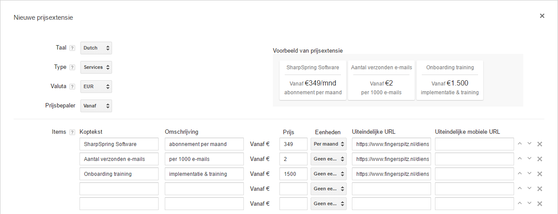Close the Nieuwe prijsextensie dialog
Viewport: 558px width, 214px height.
click(542, 16)
